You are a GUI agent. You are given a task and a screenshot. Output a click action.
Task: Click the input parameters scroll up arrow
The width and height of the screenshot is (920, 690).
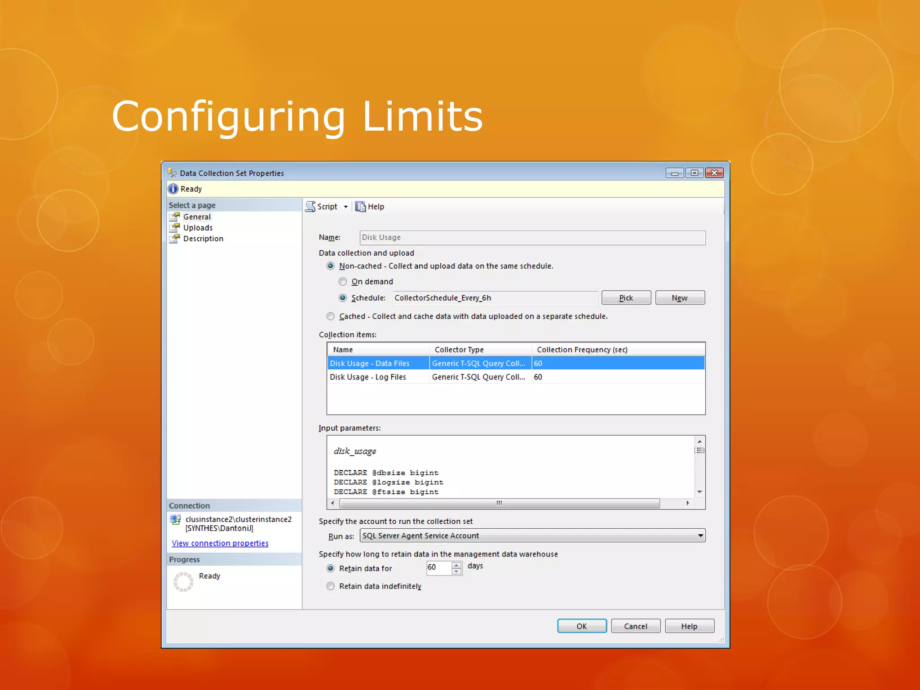click(x=699, y=442)
